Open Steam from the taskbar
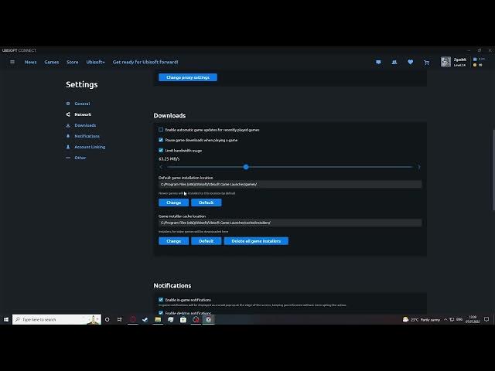495x371 pixels. coord(145,319)
